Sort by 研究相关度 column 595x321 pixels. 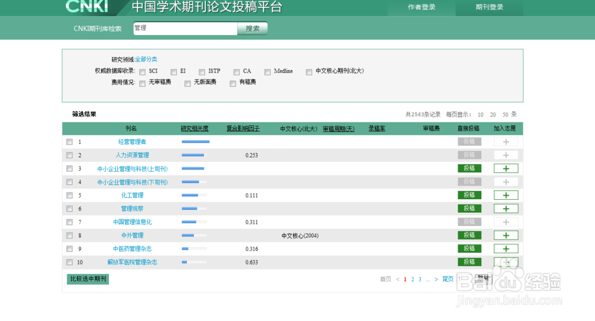(195, 129)
